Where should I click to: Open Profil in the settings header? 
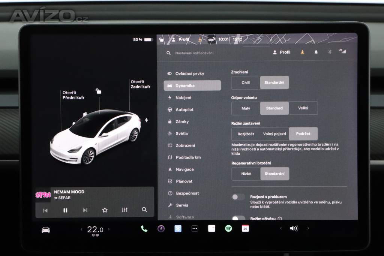(x=282, y=52)
